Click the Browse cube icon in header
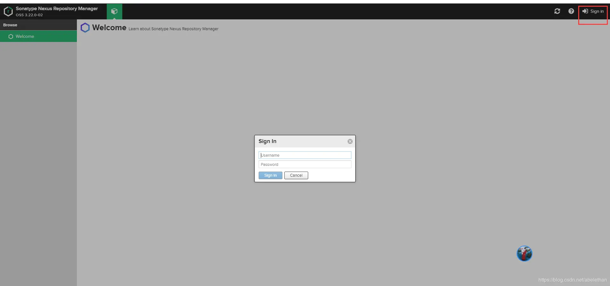The height and width of the screenshot is (286, 610). point(114,11)
